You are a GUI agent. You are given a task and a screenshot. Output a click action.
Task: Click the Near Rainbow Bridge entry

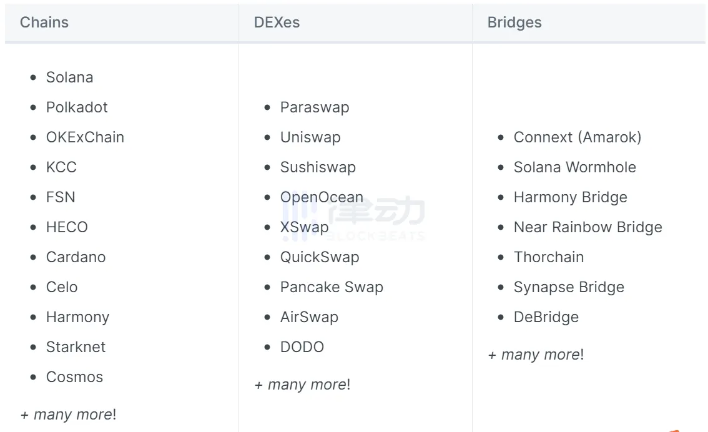[x=588, y=227]
